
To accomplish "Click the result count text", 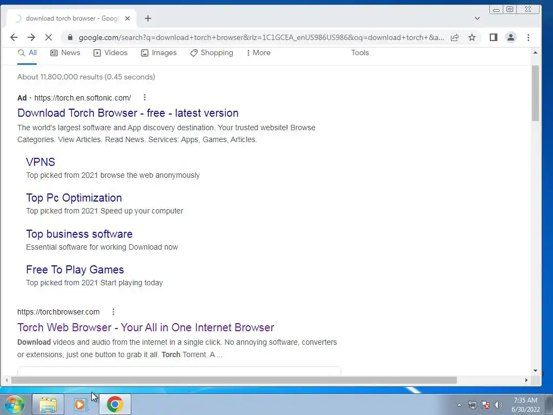I will coord(86,77).
